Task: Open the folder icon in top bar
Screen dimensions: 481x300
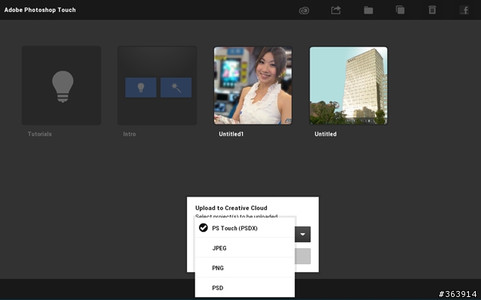Action: (368, 10)
